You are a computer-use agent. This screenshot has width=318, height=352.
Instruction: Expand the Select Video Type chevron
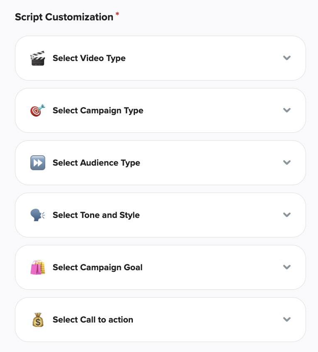tap(286, 58)
